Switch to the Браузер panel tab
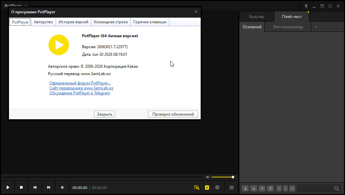 click(257, 17)
